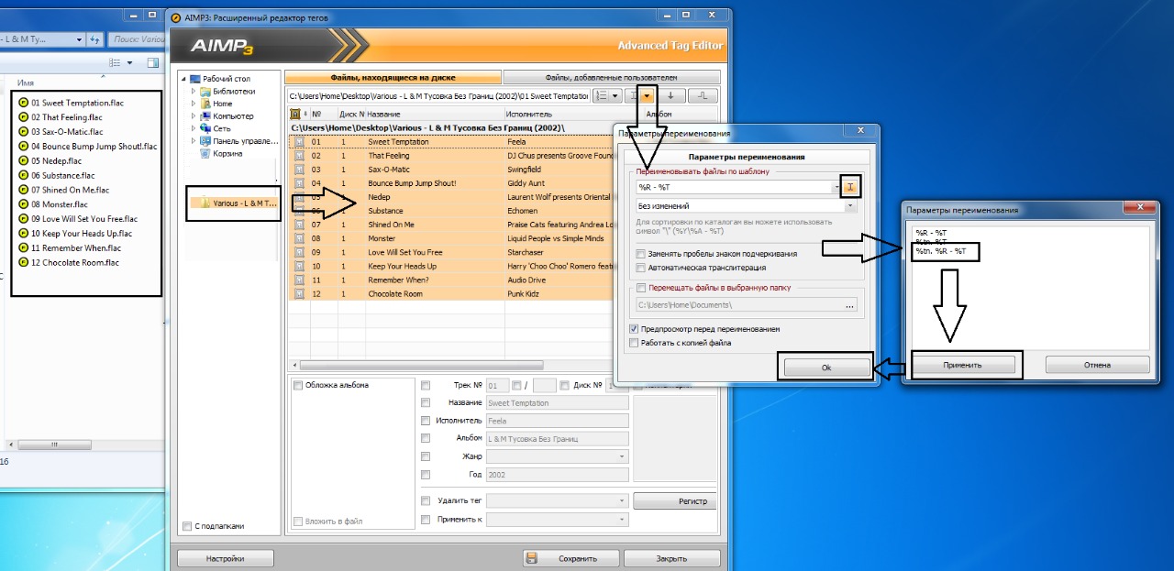Image resolution: width=1174 pixels, height=571 pixels.
Task: Expand the Home tree node
Action: [194, 104]
